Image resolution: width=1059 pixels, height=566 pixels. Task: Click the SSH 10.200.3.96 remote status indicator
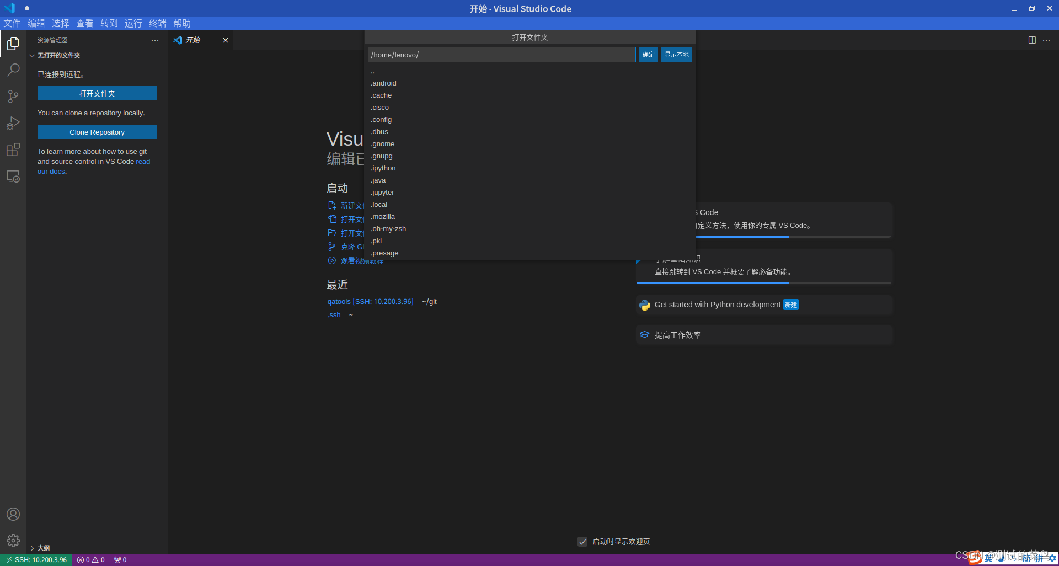pyautogui.click(x=36, y=560)
